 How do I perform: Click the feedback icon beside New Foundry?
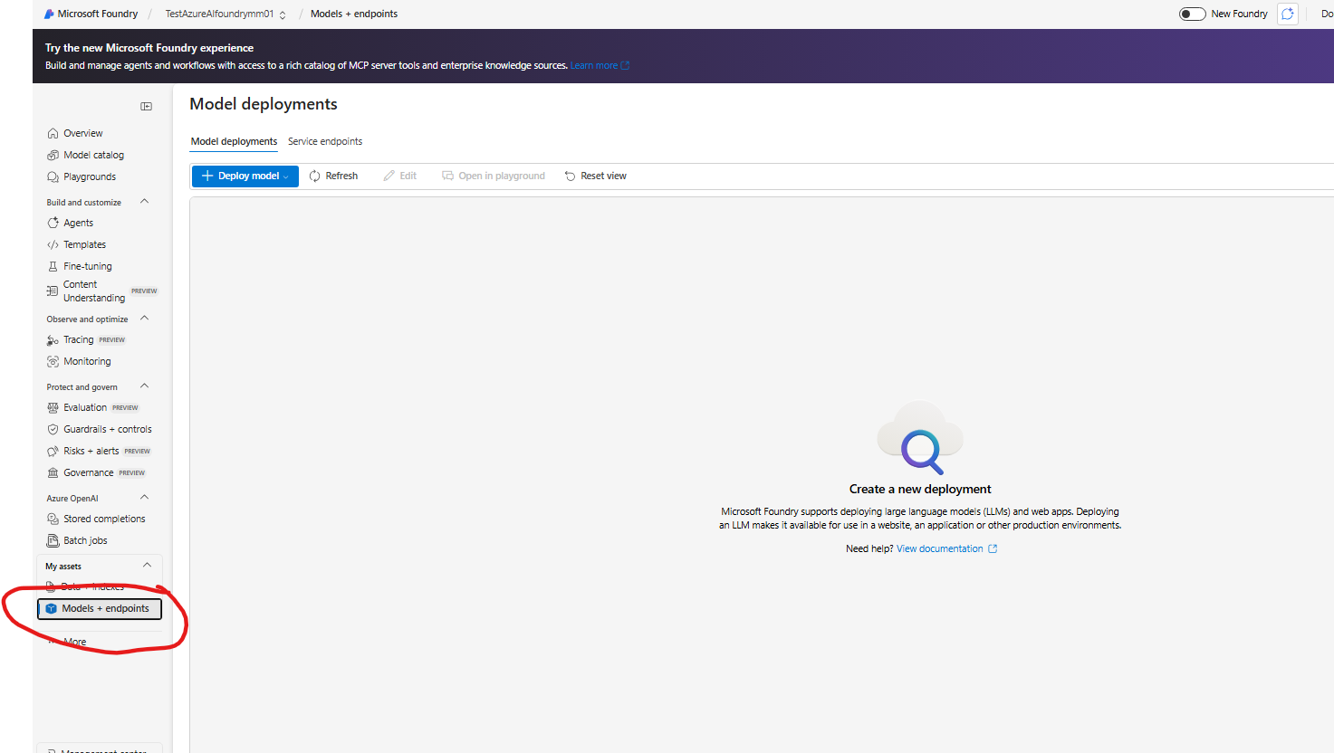pos(1287,14)
